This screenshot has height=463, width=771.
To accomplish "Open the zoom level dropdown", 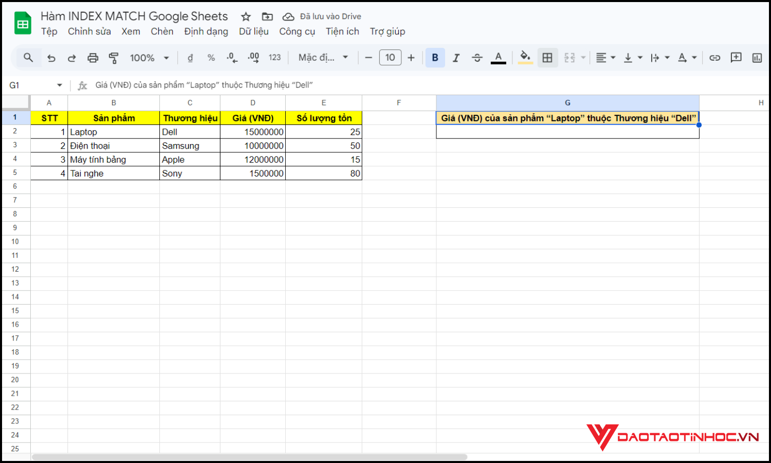I will [150, 58].
